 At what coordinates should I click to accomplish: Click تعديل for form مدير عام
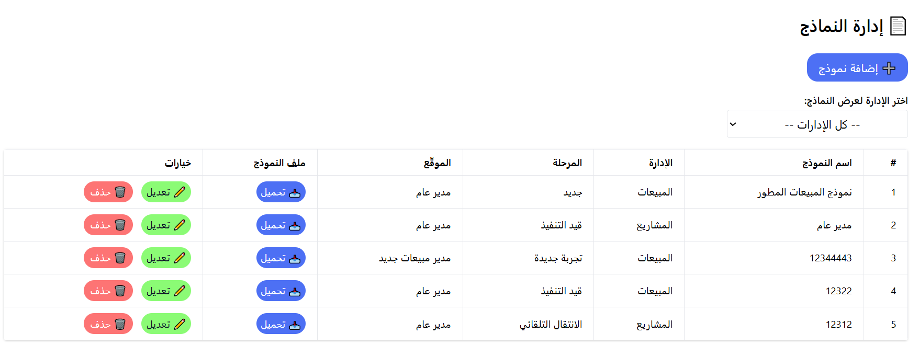166,225
